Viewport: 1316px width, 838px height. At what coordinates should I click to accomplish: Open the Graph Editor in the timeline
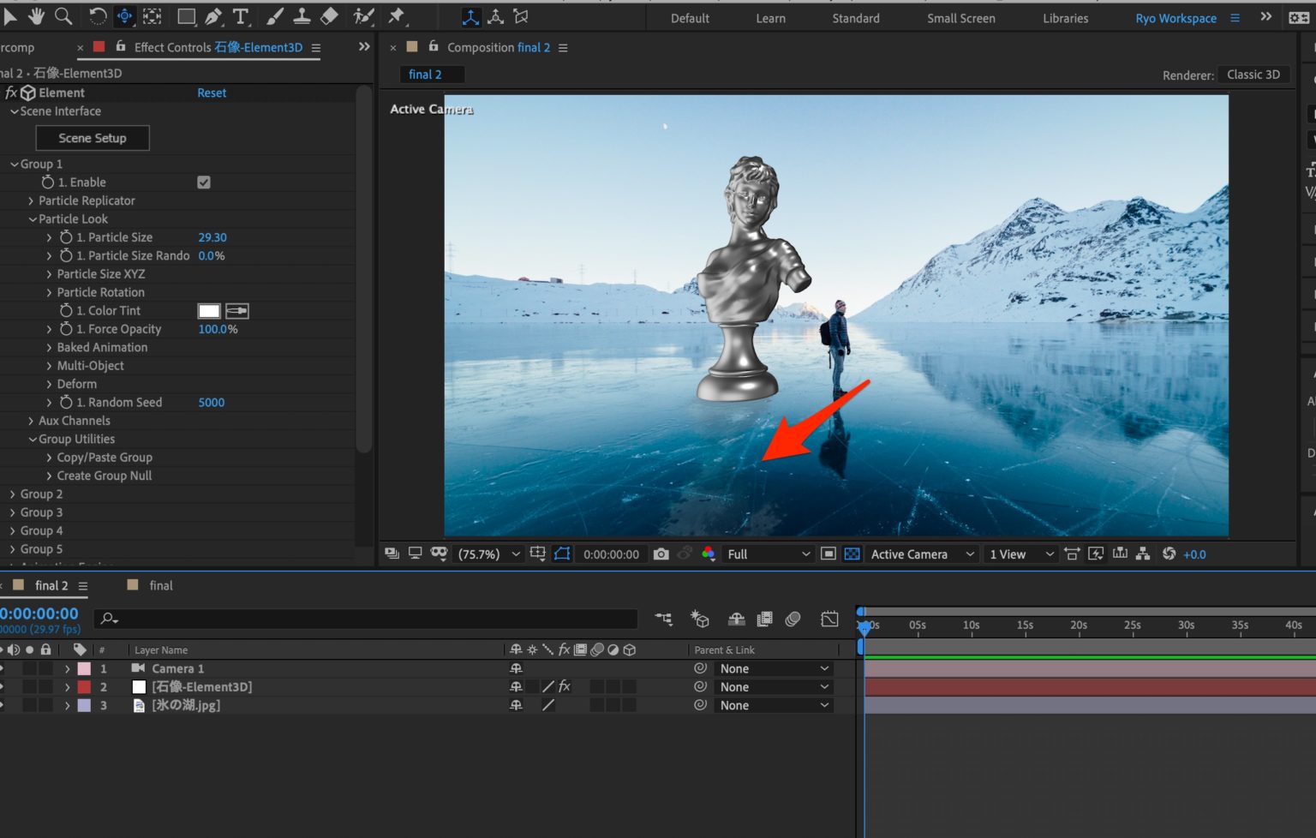click(828, 619)
